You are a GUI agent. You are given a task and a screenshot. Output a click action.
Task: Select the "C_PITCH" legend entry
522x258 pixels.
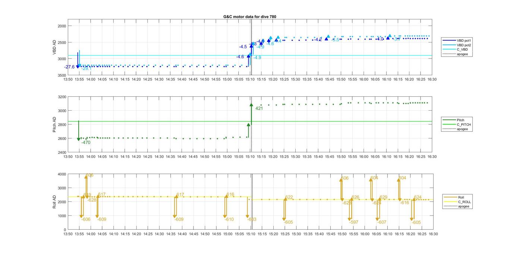tap(456, 125)
